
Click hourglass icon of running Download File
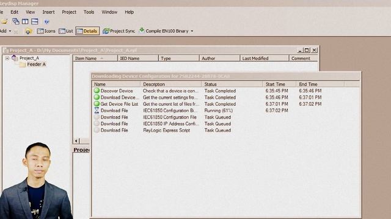97,110
